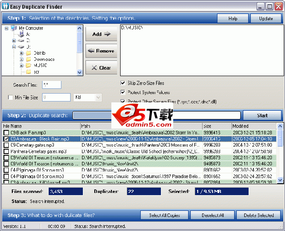Screen dimensions: 285x231
Task: Click results list scroll down arrow
Action: point(280,180)
